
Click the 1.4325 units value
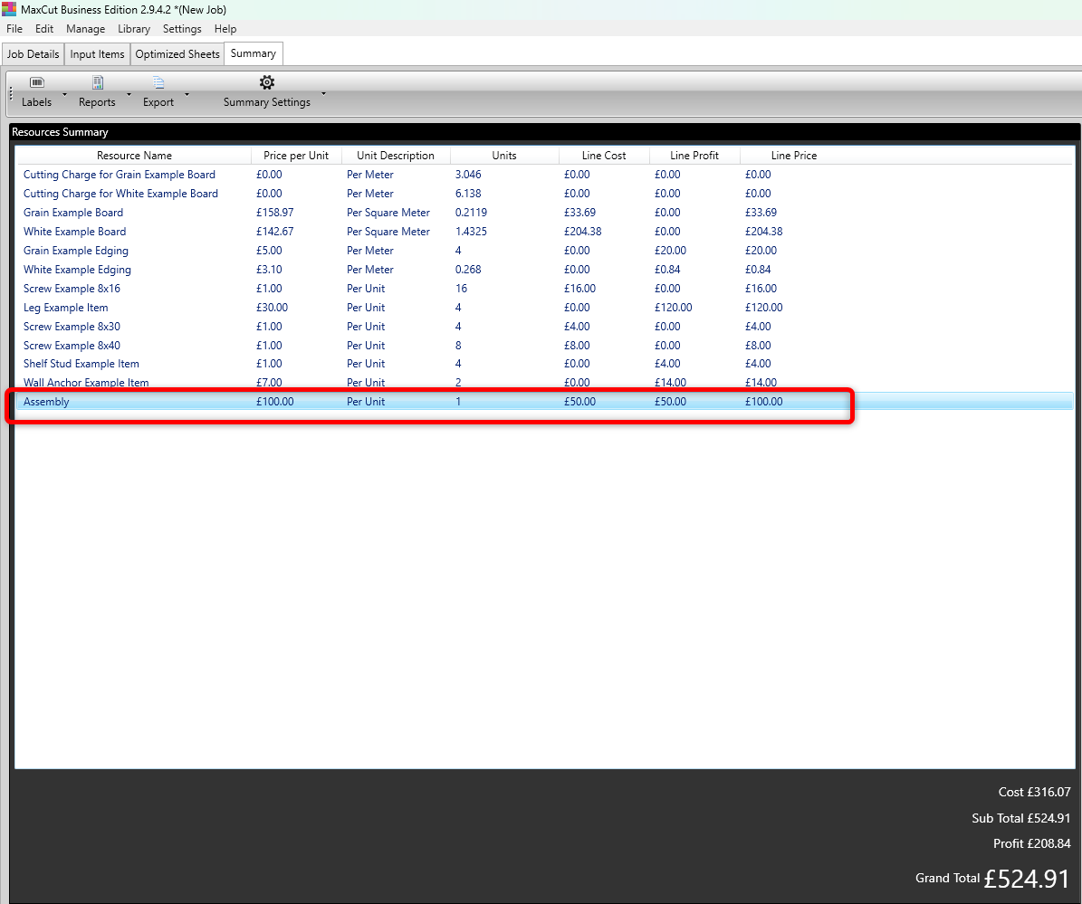(471, 232)
